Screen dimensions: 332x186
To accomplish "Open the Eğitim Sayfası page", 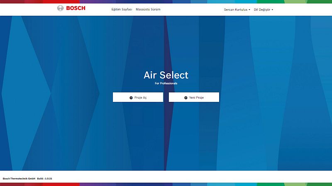I will pos(122,9).
